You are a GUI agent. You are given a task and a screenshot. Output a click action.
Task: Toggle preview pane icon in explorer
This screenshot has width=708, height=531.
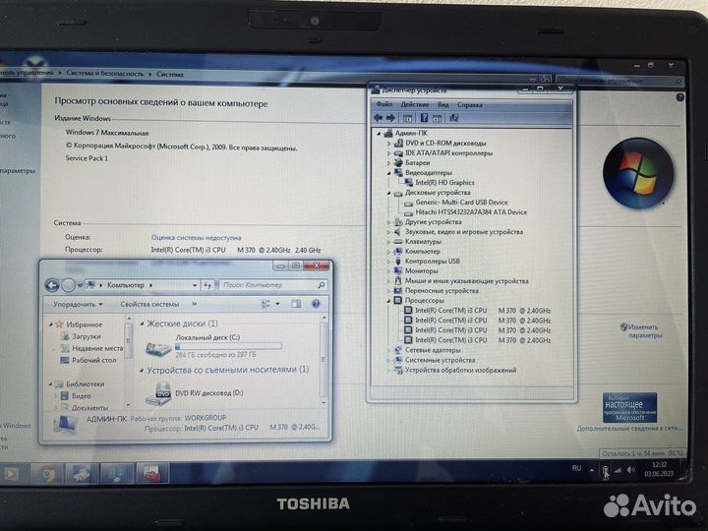296,304
